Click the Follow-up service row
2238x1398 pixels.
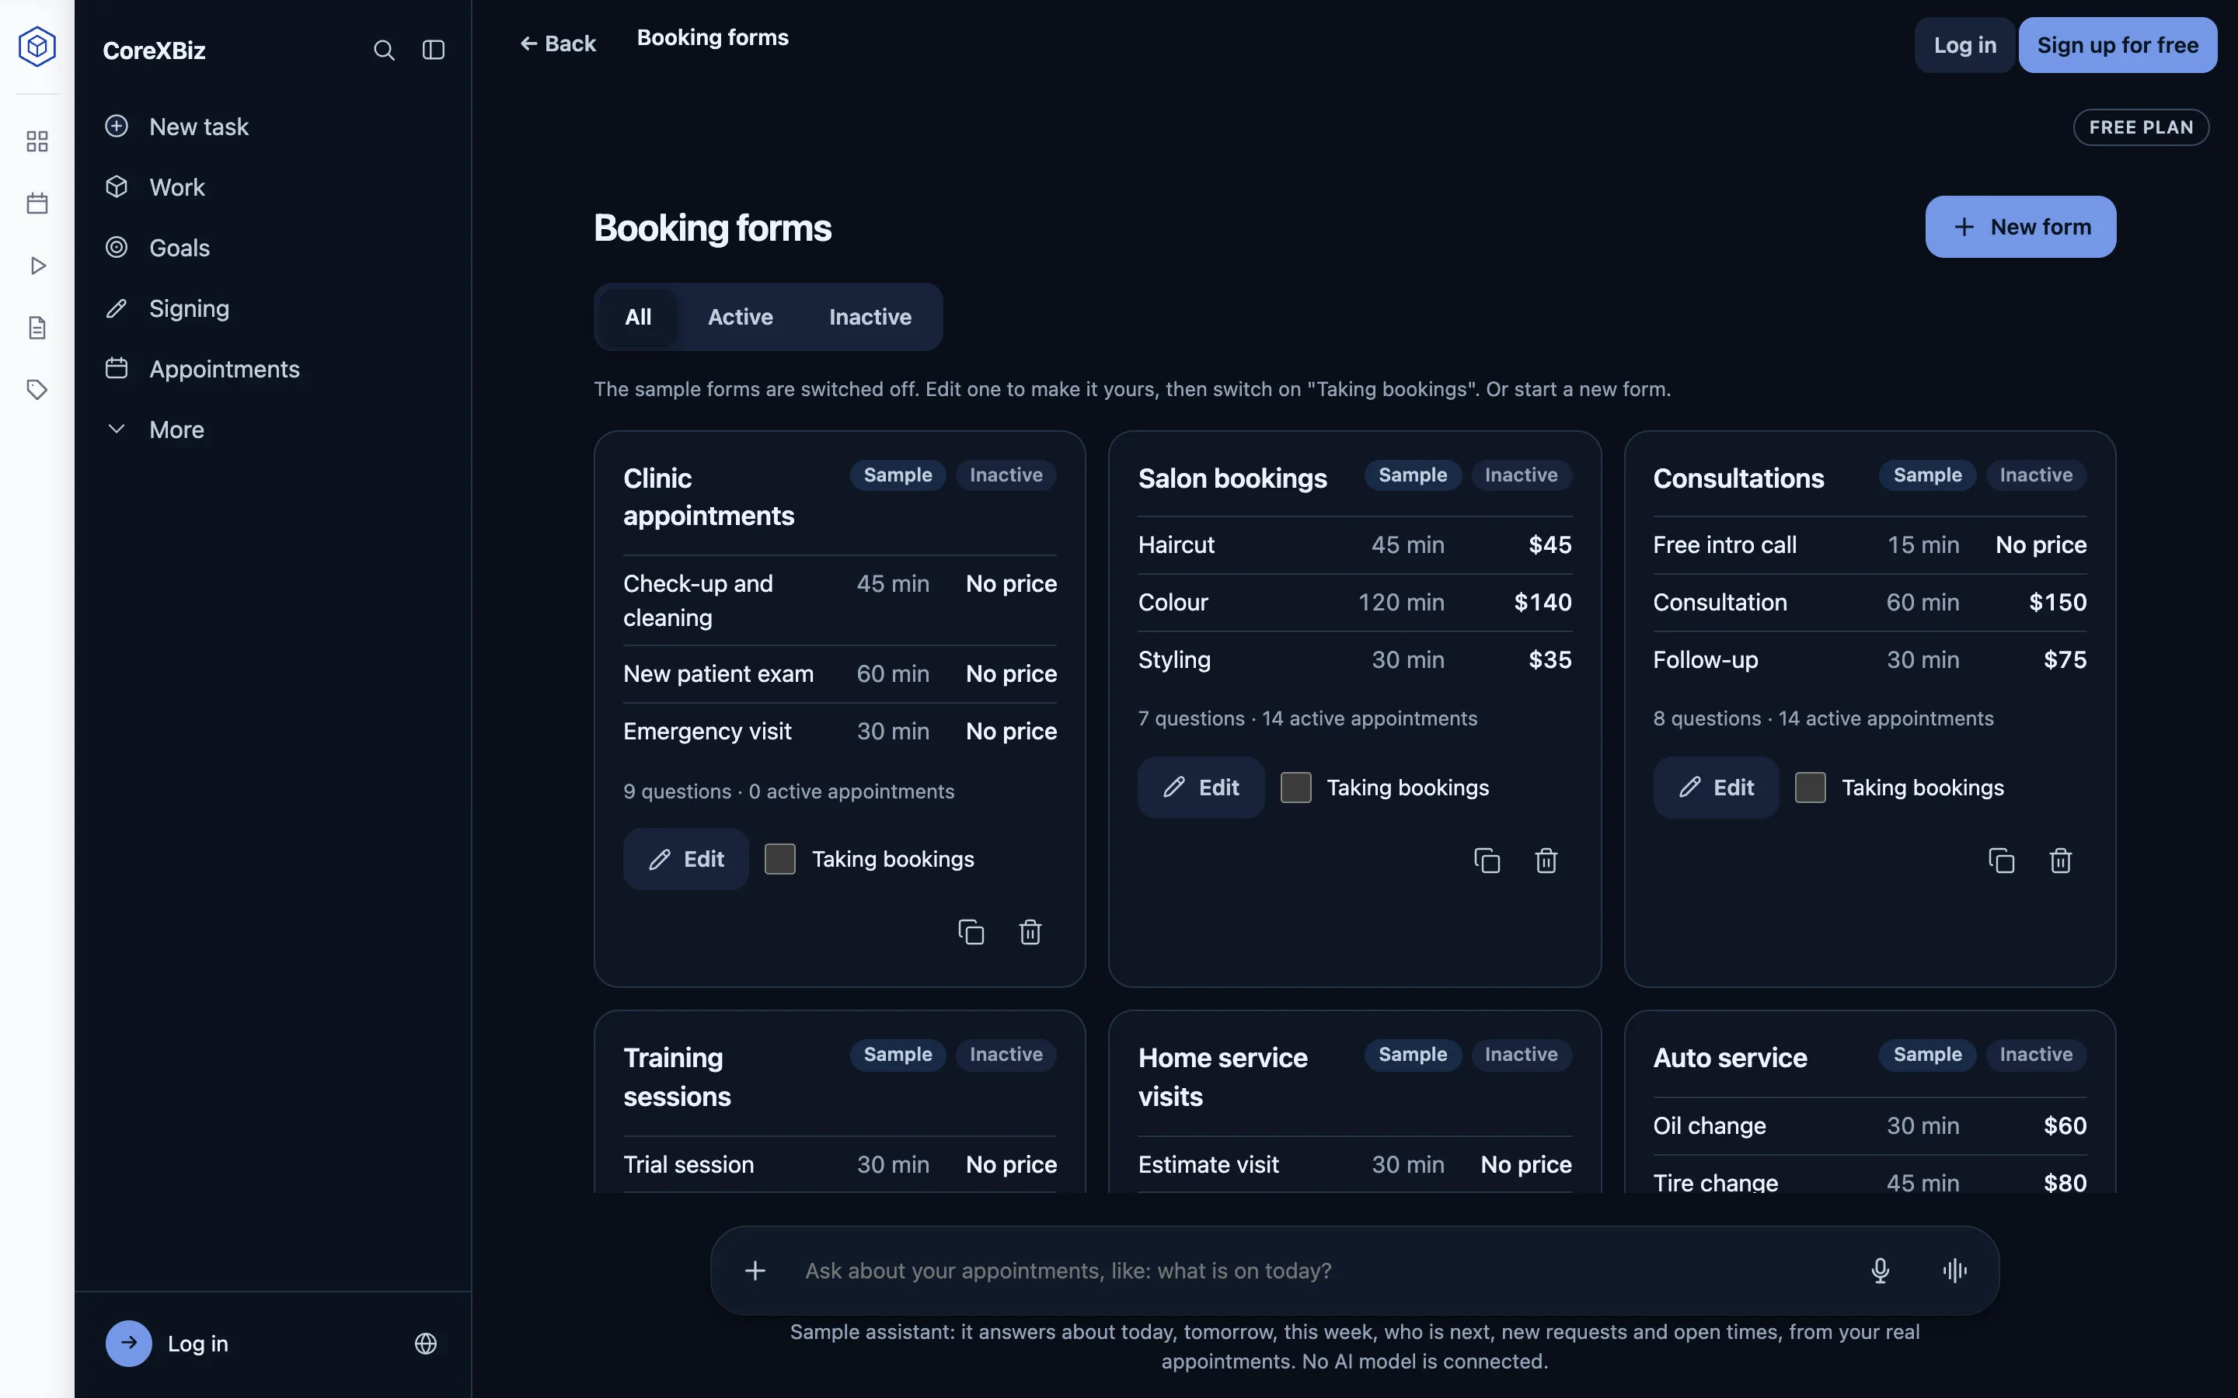[x=1870, y=659]
